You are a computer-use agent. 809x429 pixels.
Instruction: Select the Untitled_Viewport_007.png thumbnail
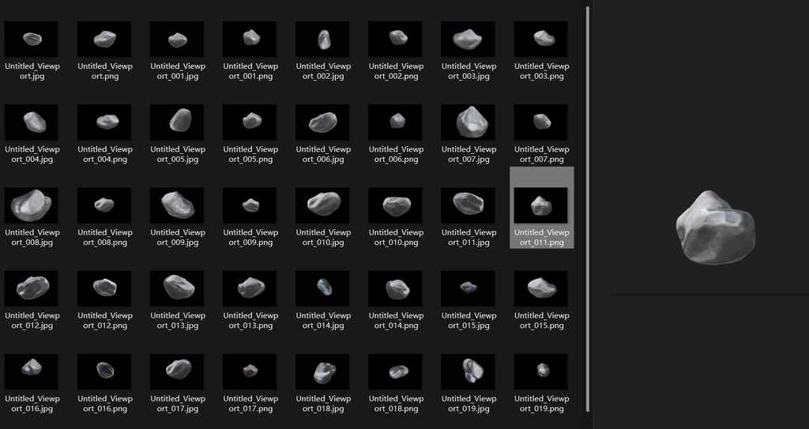[x=540, y=122]
